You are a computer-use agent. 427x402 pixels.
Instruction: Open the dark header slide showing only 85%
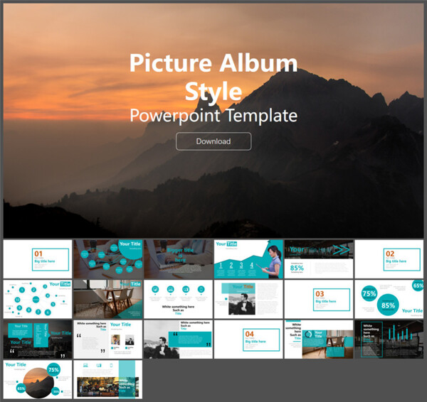(319, 259)
